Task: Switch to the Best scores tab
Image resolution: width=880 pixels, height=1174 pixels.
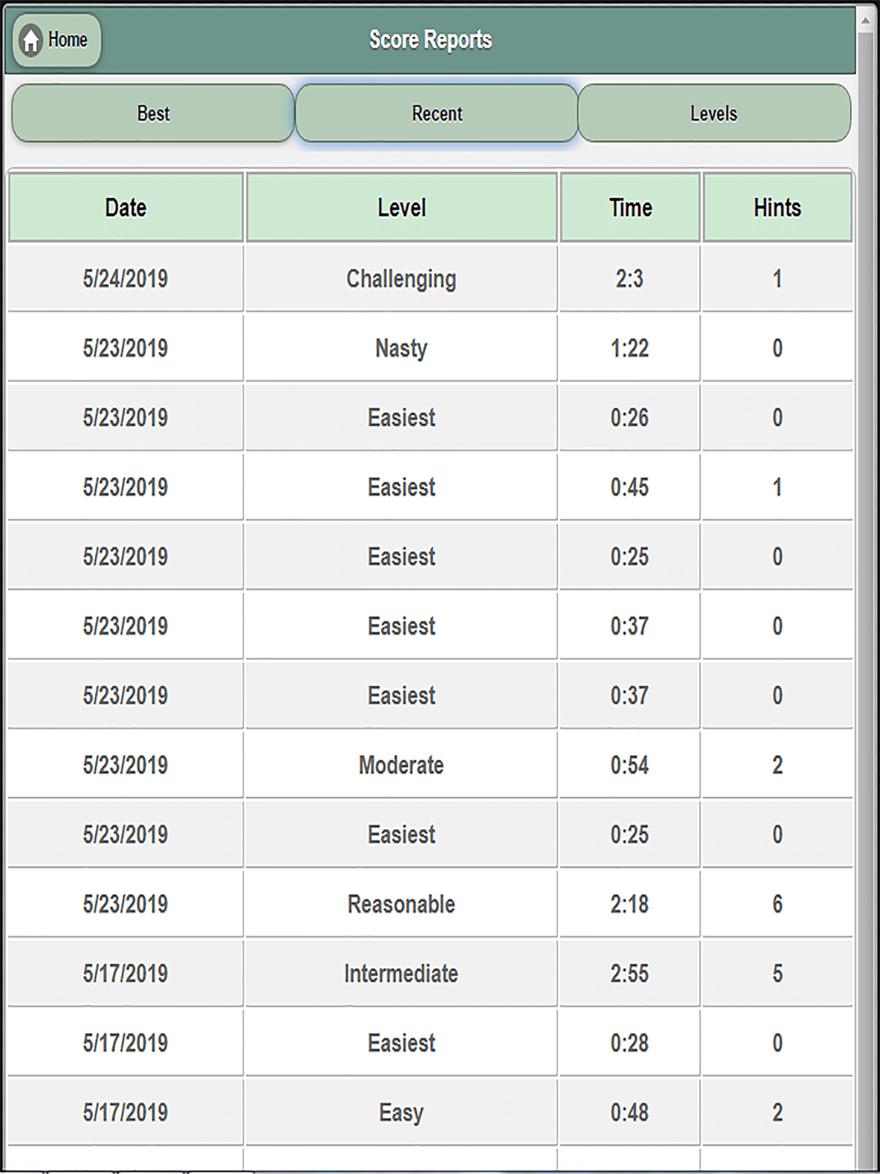Action: (x=153, y=113)
